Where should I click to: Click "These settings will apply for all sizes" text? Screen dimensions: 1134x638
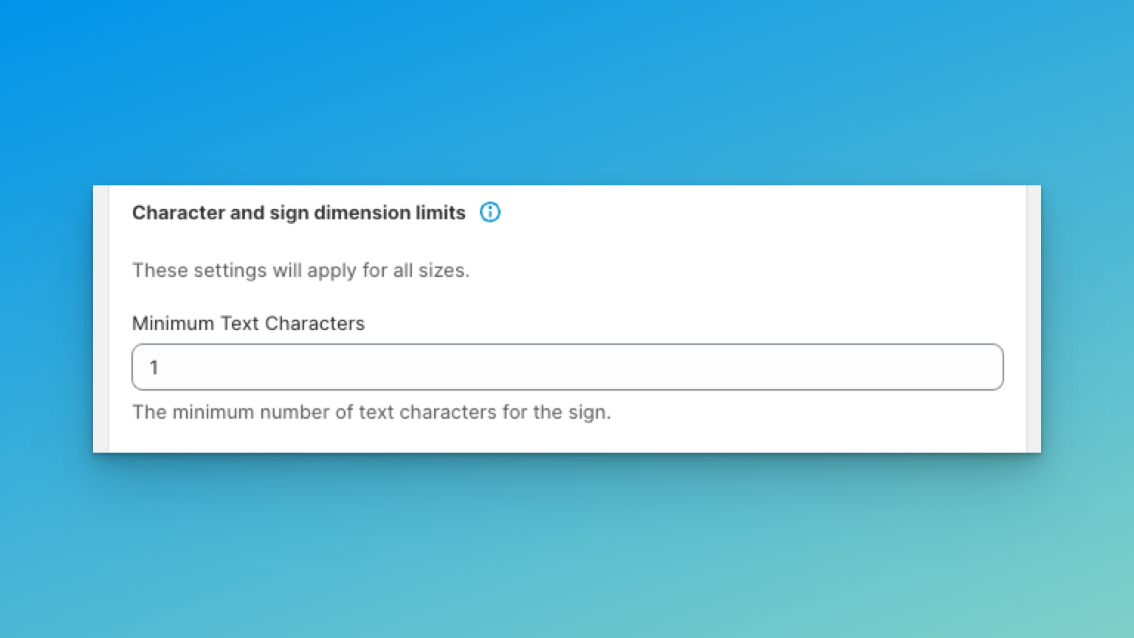coord(300,270)
